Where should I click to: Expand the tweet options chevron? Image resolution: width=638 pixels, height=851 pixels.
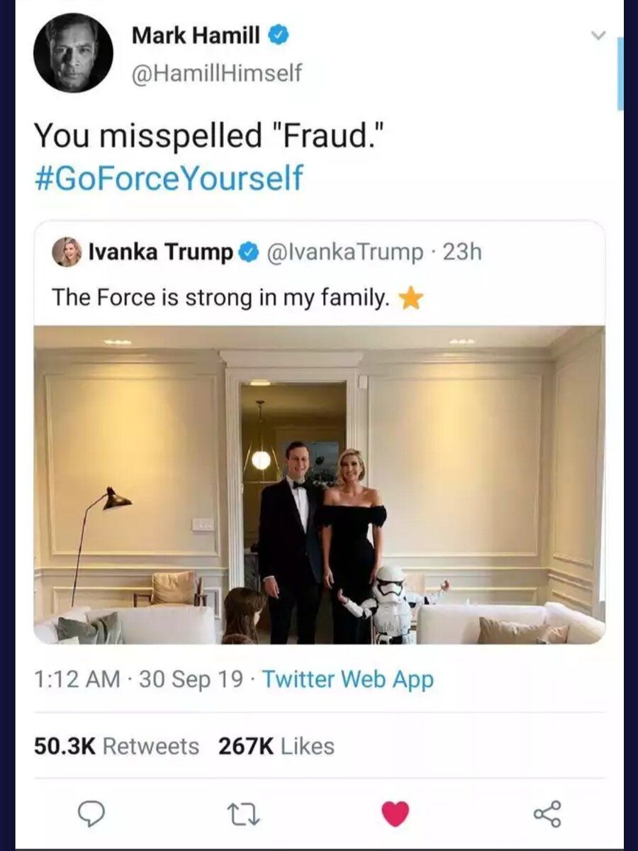point(599,35)
